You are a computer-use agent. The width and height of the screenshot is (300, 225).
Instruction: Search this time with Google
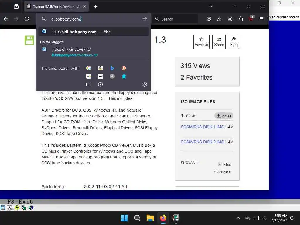[88, 68]
